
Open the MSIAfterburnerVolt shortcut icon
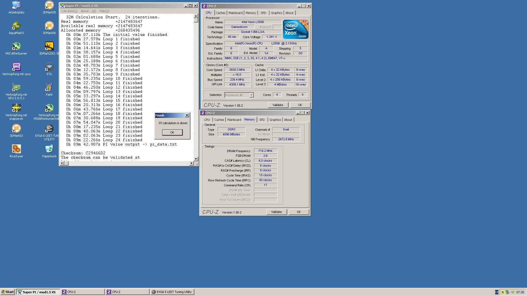[x=49, y=108]
